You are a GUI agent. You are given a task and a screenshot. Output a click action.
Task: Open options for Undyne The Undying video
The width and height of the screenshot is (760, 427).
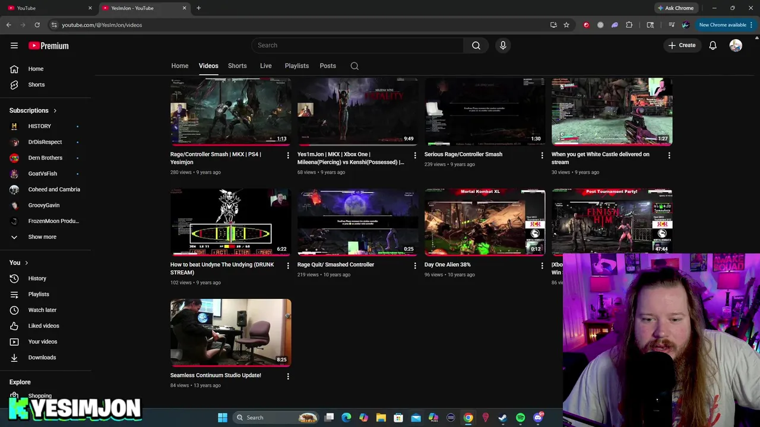click(x=288, y=266)
